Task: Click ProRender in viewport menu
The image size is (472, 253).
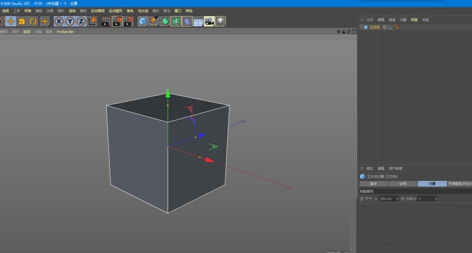Action: [65, 32]
